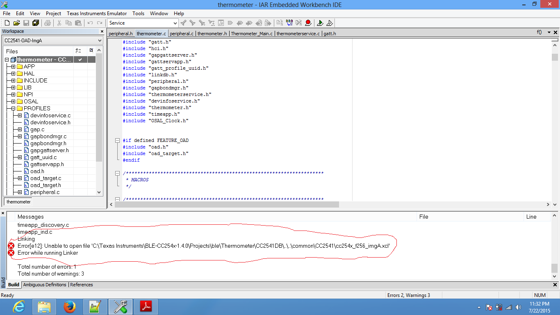Click the Print toolbar icon
Screen dimensions: 560x315
pos(48,23)
